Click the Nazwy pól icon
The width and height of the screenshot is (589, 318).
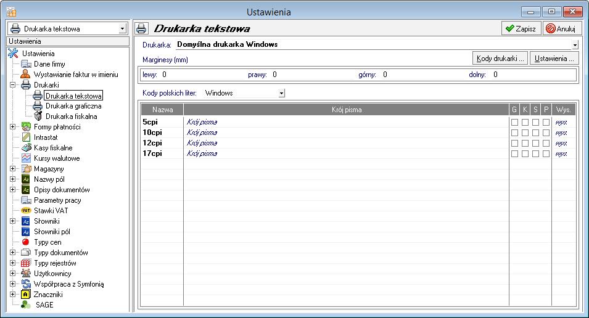(26, 179)
